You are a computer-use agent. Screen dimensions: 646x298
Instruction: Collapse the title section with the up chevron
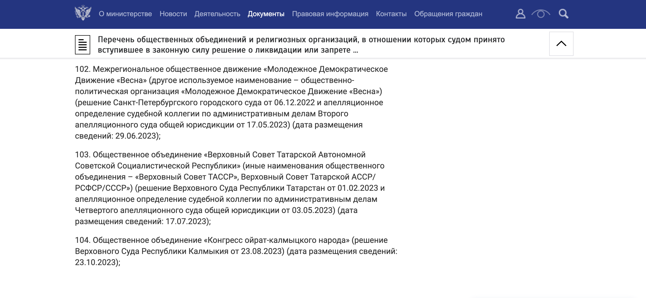tap(561, 44)
